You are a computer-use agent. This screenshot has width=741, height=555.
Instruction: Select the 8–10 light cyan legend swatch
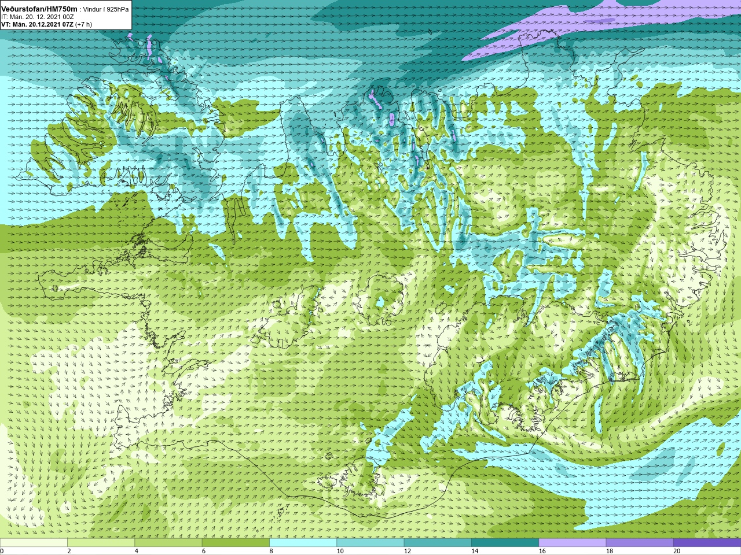(x=303, y=543)
